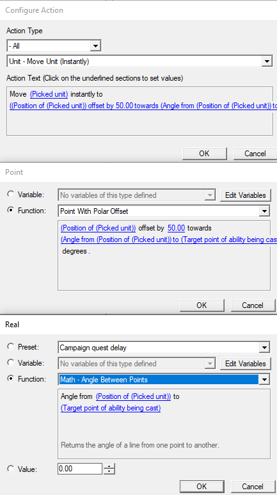Click the 0.00 value input field
277x495 pixels.
80,469
